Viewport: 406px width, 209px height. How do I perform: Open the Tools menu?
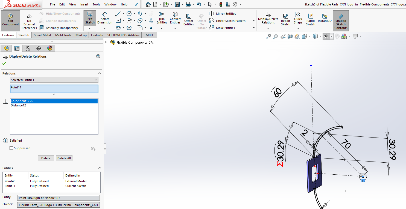[96, 4]
